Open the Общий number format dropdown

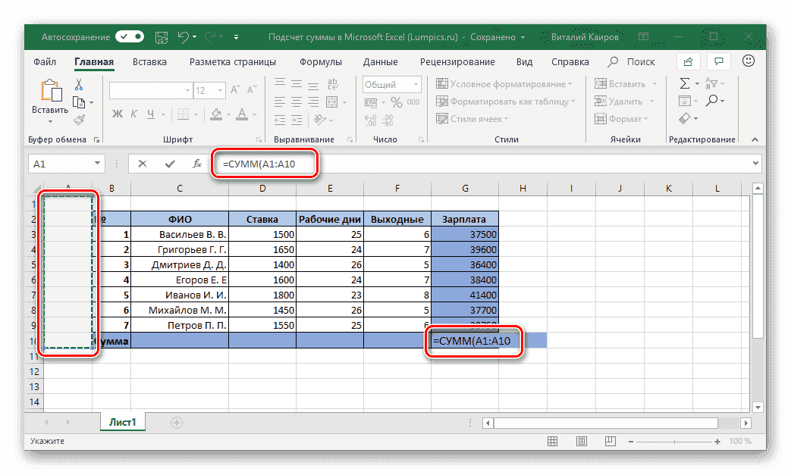point(416,84)
